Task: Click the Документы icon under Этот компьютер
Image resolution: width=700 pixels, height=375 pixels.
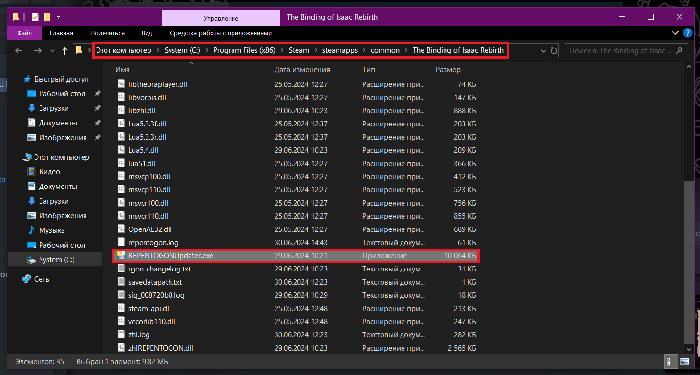Action: pos(32,187)
